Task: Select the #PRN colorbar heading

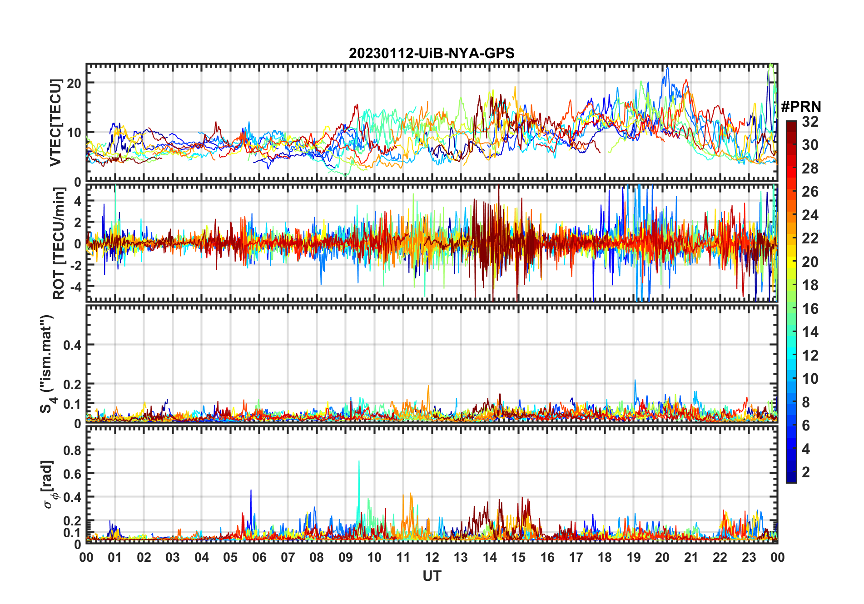Action: click(801, 107)
